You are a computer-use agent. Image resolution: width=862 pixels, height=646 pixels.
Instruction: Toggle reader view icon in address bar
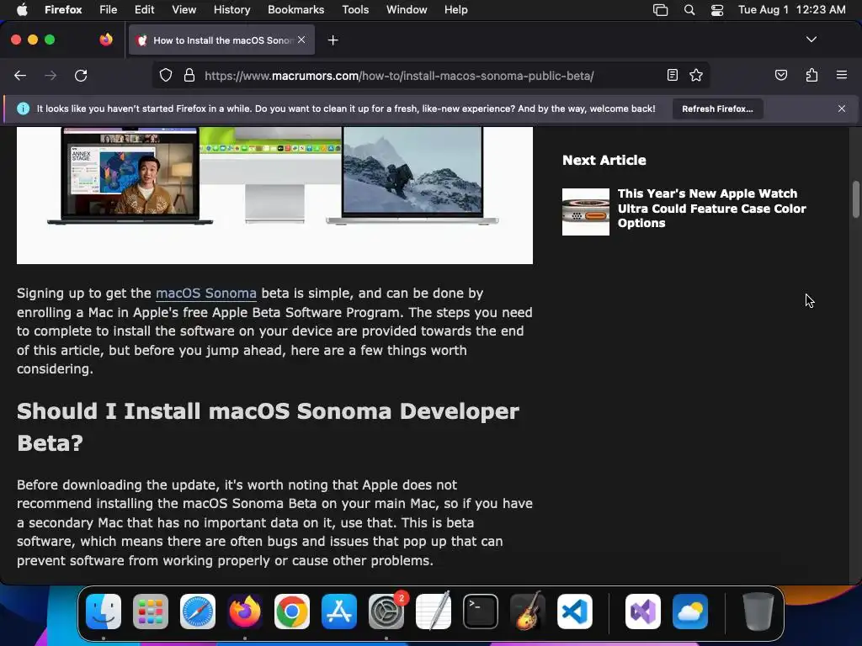pyautogui.click(x=673, y=75)
